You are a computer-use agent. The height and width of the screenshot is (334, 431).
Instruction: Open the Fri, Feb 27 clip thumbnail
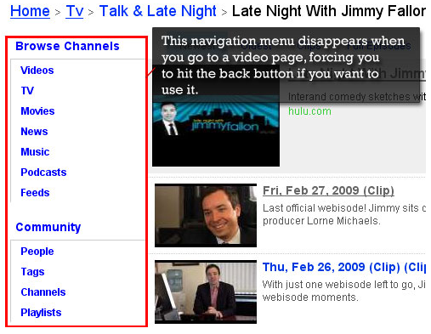click(x=206, y=215)
